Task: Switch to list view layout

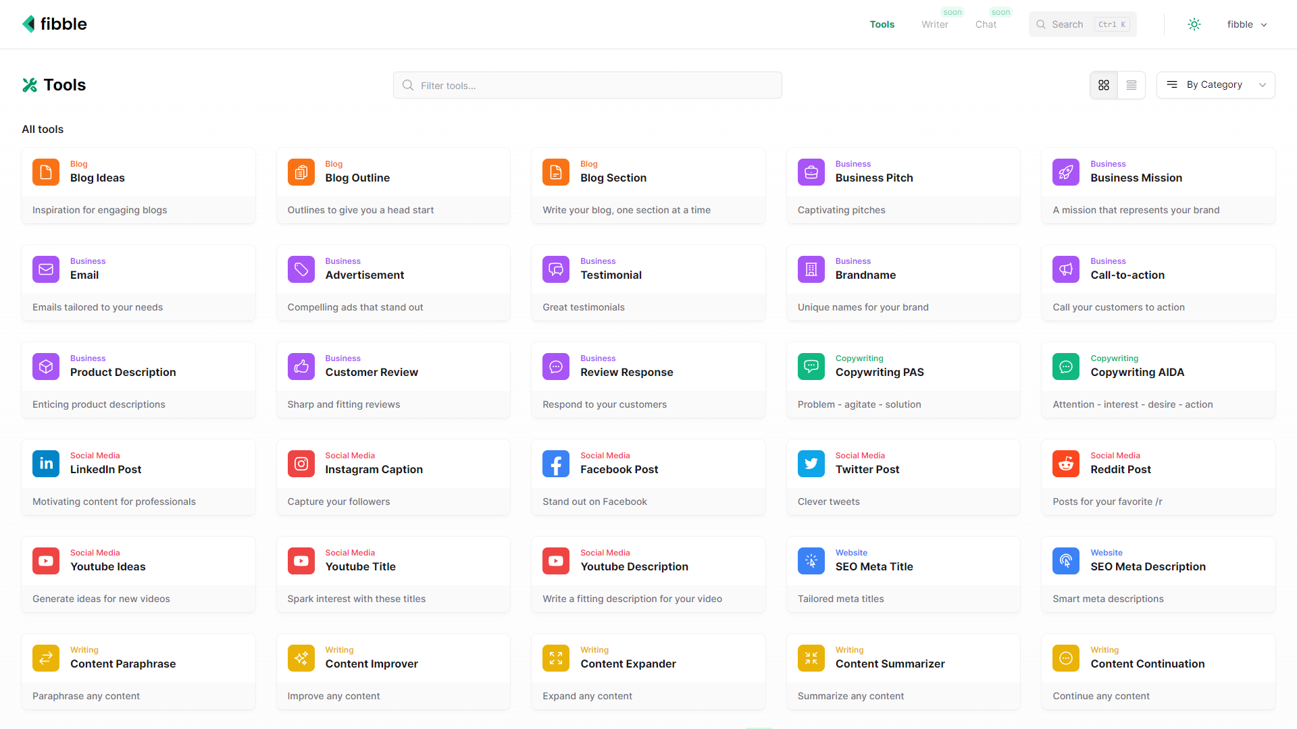Action: tap(1131, 85)
